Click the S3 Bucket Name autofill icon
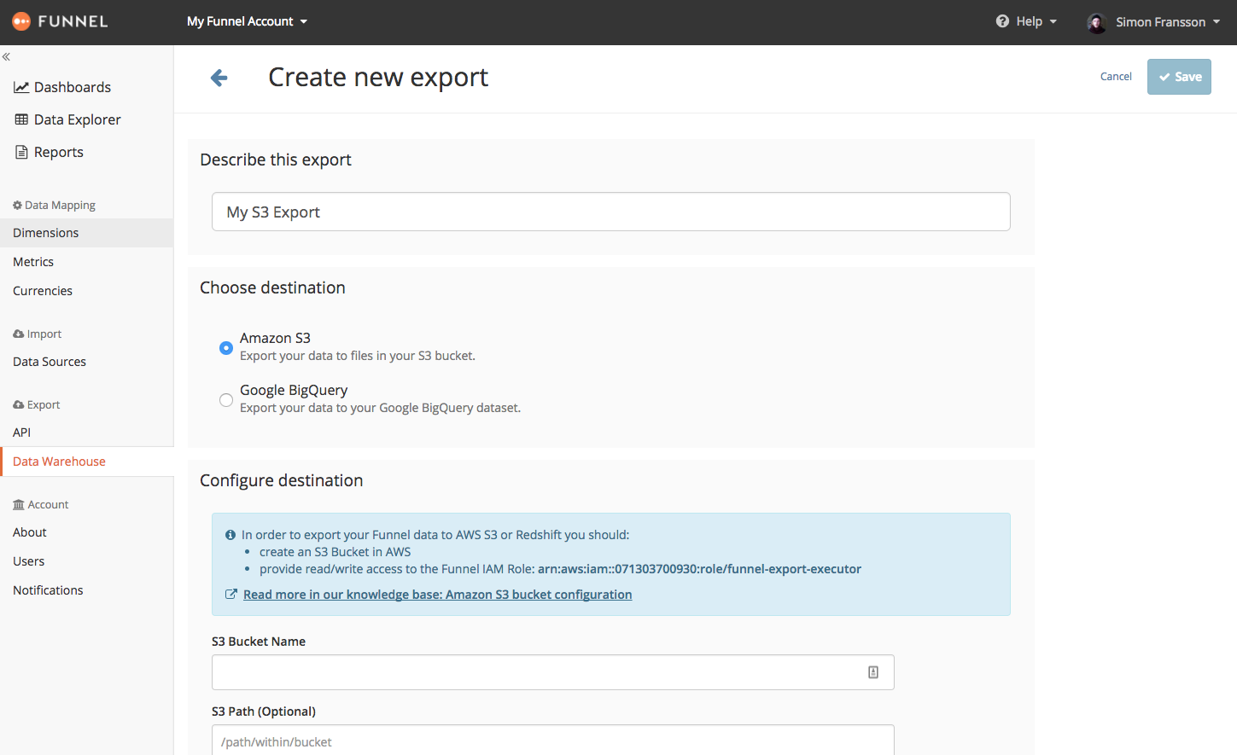1237x755 pixels. click(873, 672)
